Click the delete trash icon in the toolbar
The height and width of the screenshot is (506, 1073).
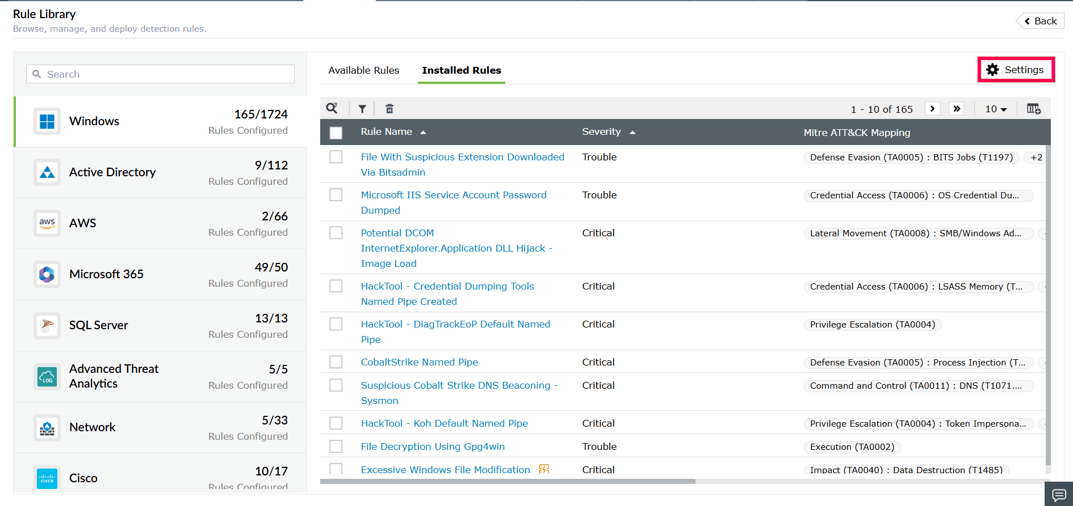click(x=389, y=109)
